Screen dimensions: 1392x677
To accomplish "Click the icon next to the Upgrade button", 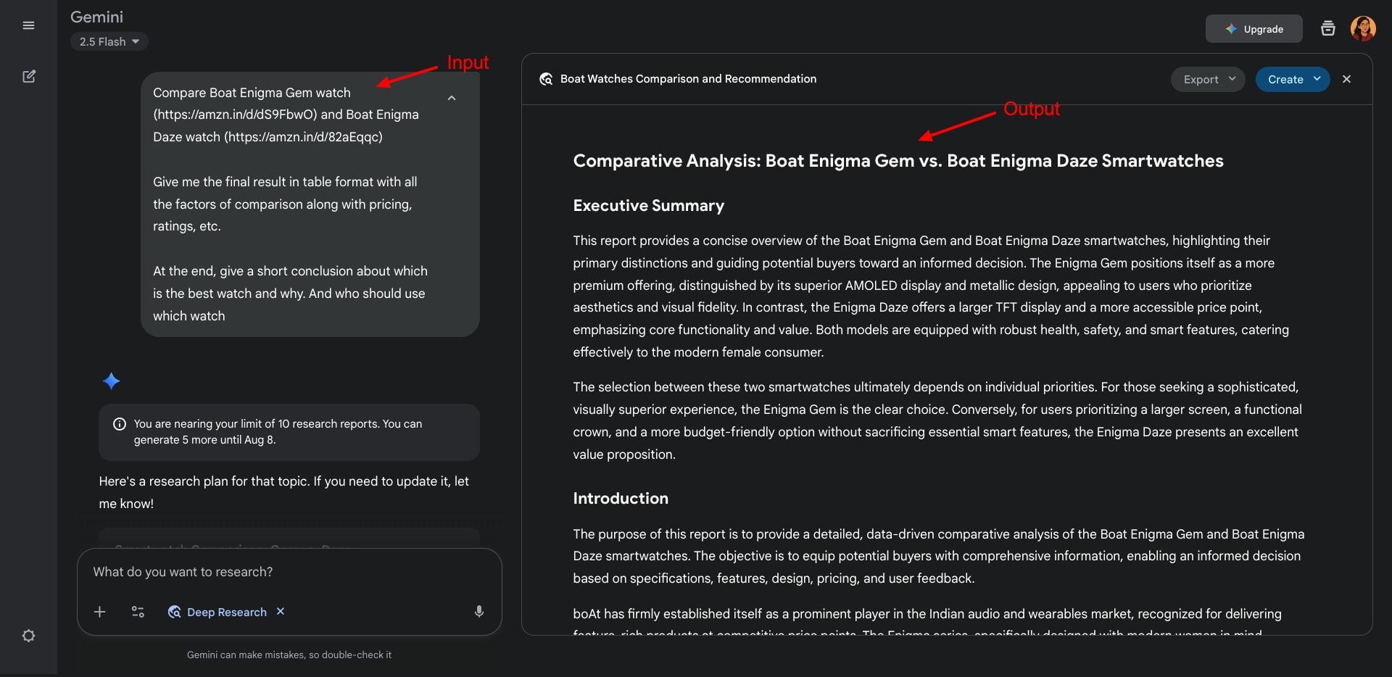I will coord(1328,29).
